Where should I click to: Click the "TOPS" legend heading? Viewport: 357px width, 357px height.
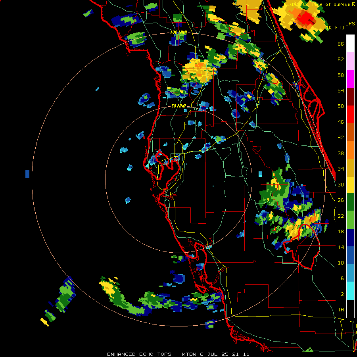click(x=349, y=24)
